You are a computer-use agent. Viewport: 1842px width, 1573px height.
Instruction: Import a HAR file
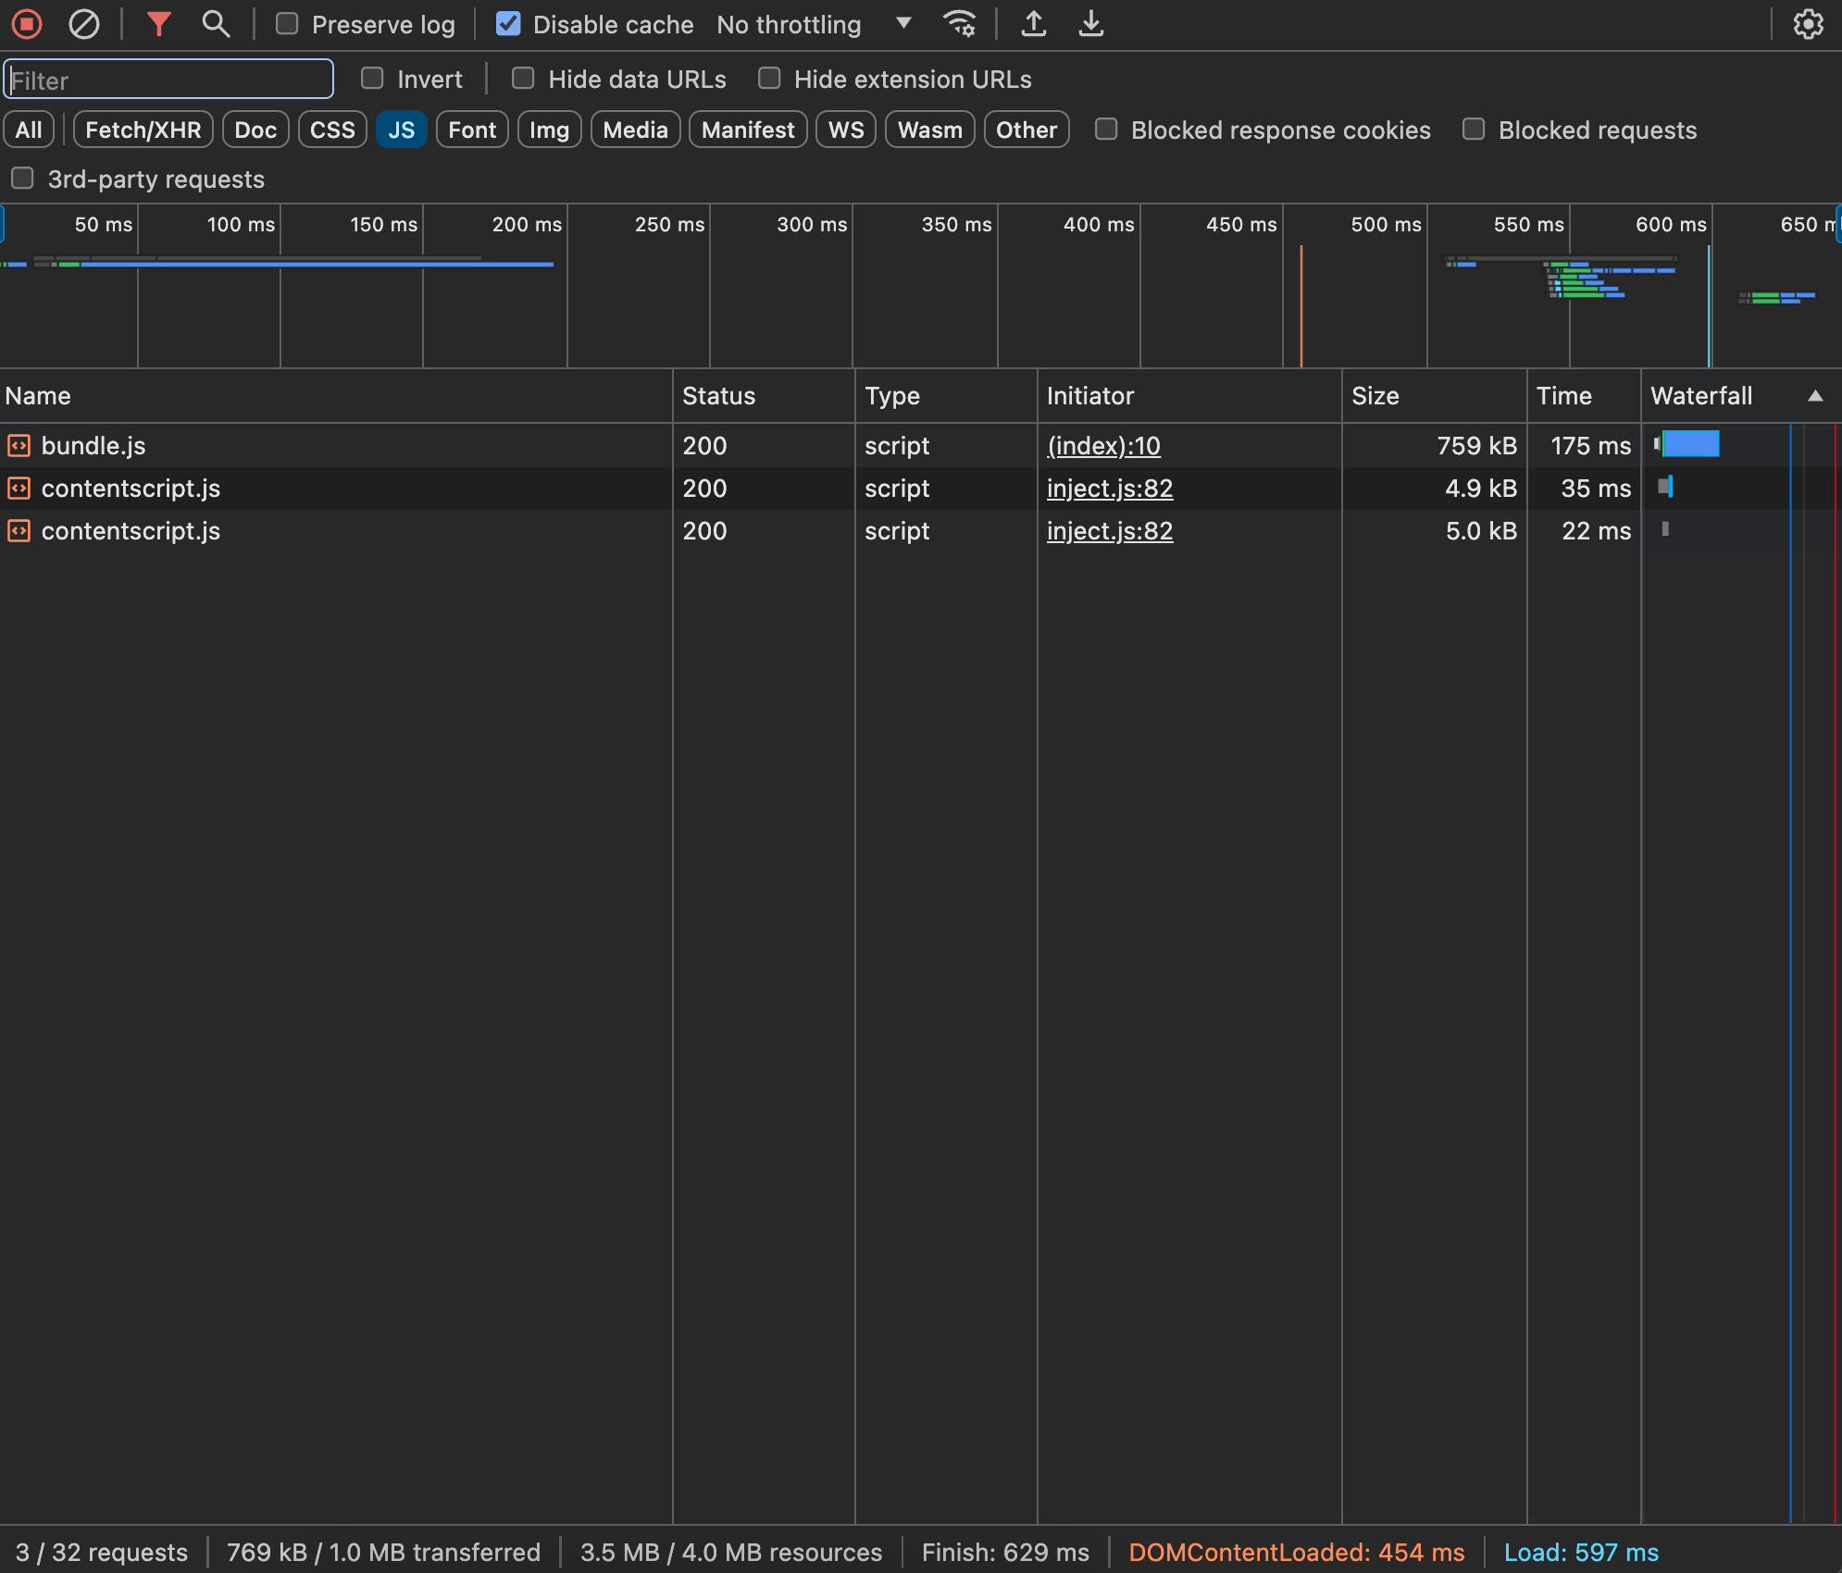pyautogui.click(x=1035, y=24)
